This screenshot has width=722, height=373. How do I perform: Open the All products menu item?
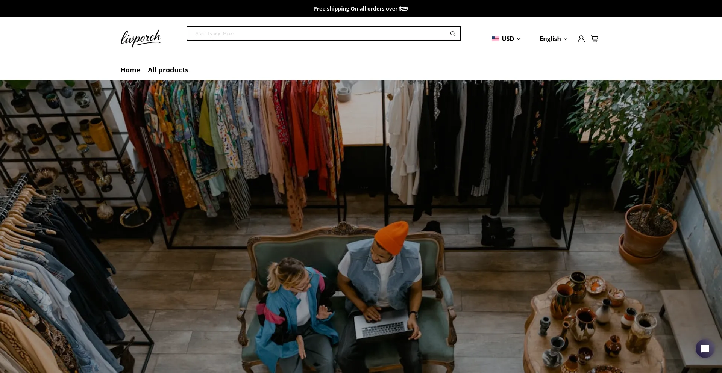[168, 70]
